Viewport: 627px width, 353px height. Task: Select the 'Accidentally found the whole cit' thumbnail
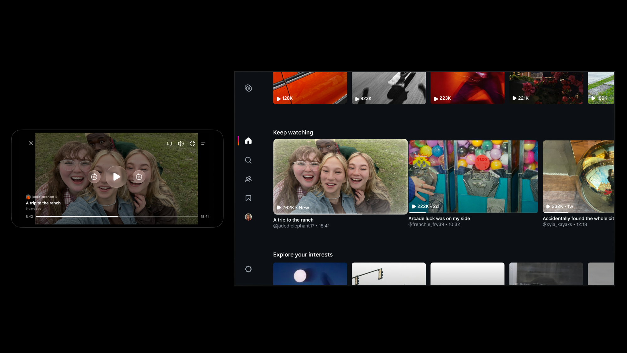(578, 177)
